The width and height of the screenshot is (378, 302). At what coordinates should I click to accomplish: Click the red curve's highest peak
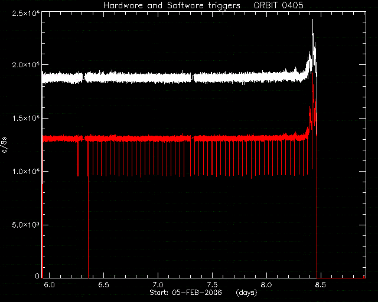(x=312, y=74)
